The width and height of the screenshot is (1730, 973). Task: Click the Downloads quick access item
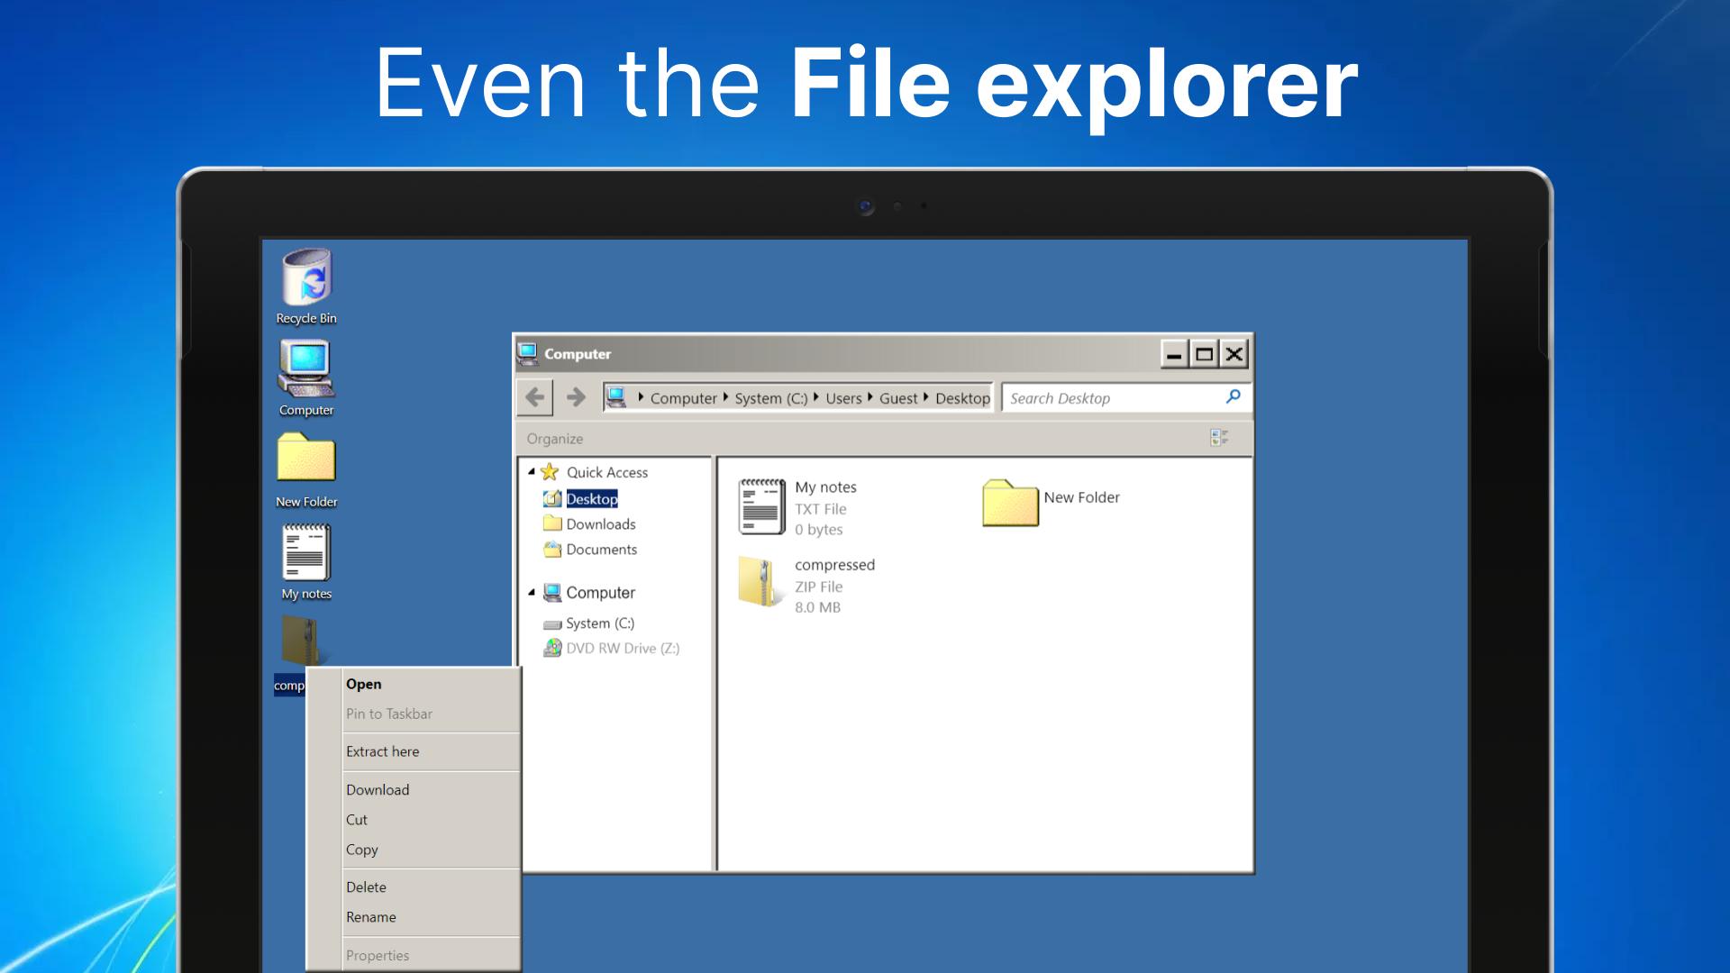599,523
